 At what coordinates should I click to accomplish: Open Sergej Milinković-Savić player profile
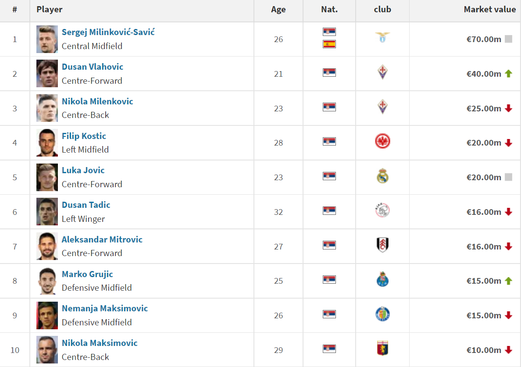pos(108,32)
